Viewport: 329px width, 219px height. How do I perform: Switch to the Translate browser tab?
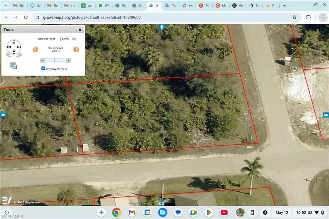(x=170, y=5)
